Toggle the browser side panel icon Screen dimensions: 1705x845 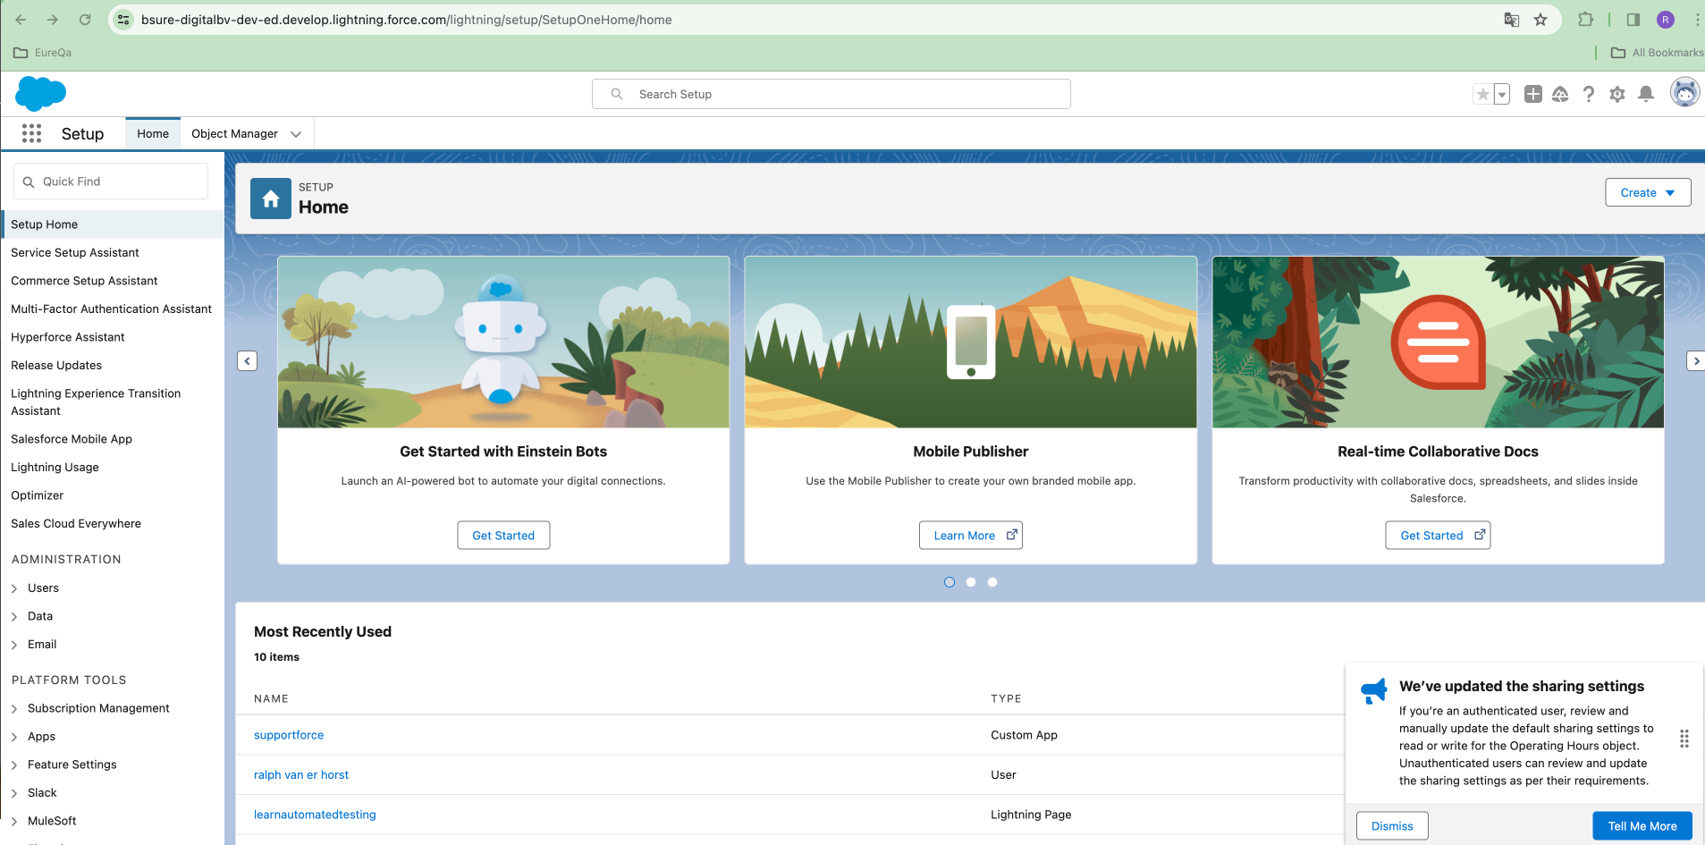(1633, 20)
